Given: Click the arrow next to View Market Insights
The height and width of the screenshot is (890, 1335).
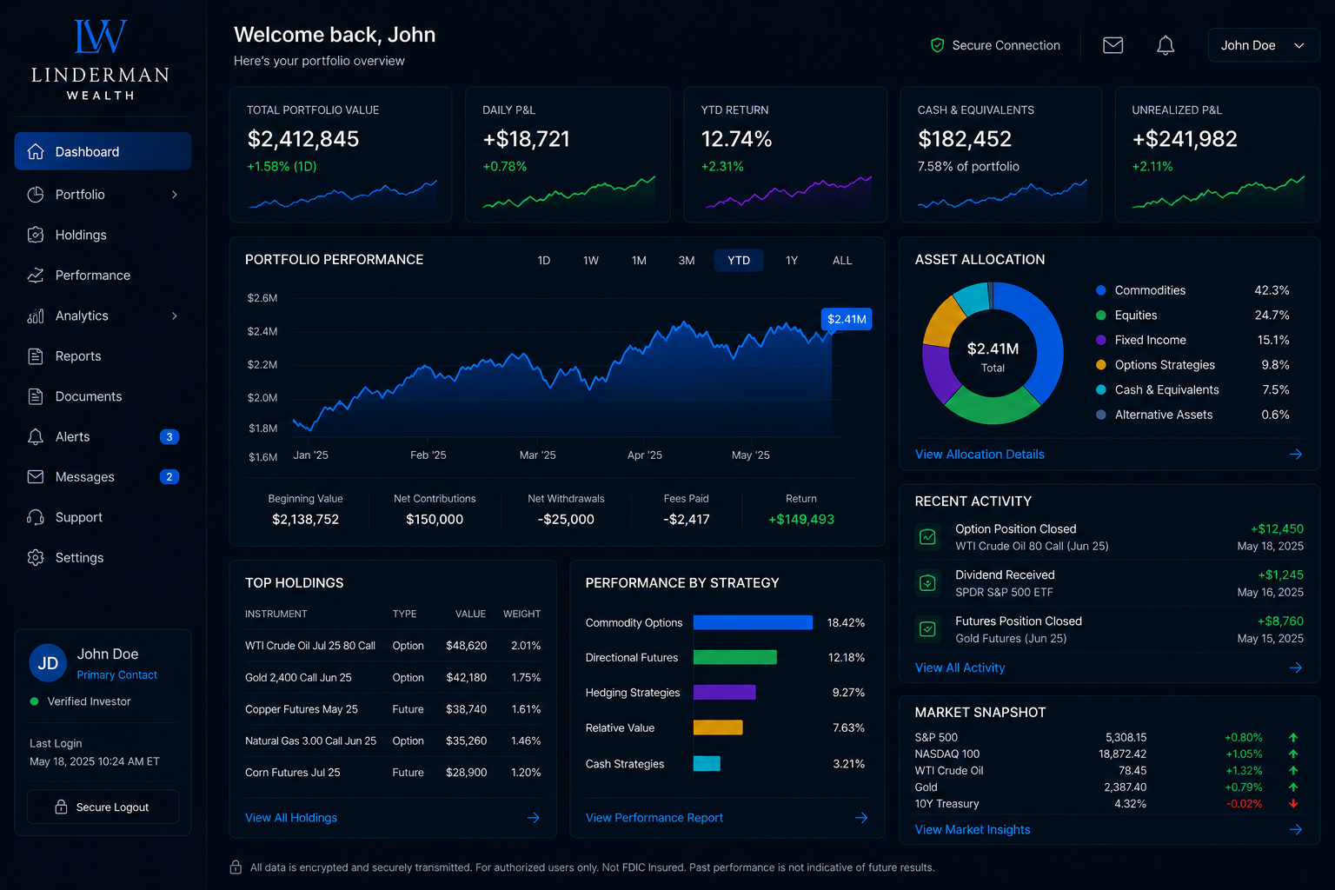Looking at the screenshot, I should point(1296,829).
